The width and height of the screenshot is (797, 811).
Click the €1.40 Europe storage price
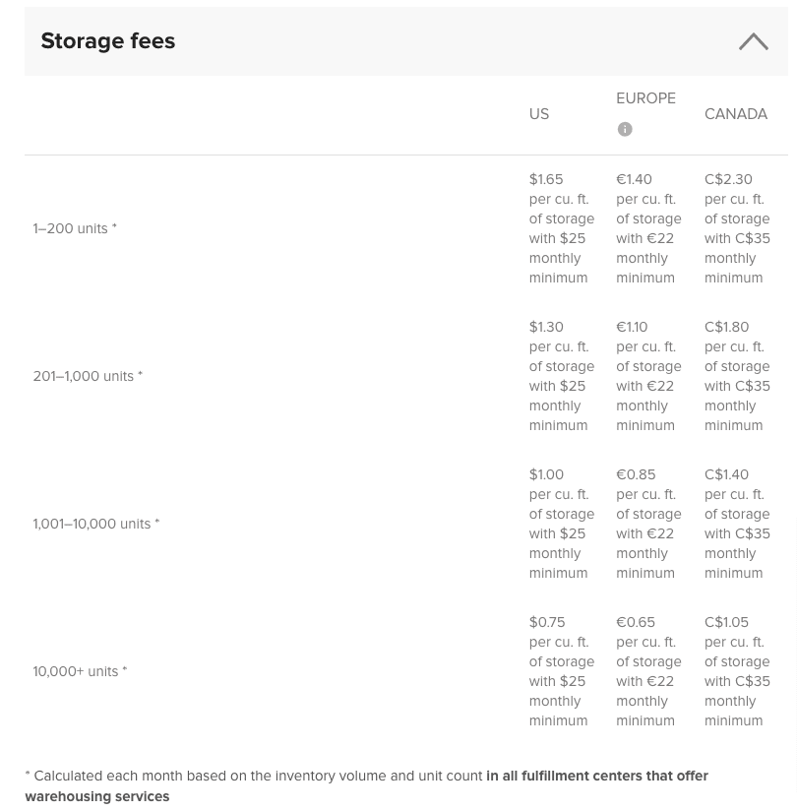[634, 179]
